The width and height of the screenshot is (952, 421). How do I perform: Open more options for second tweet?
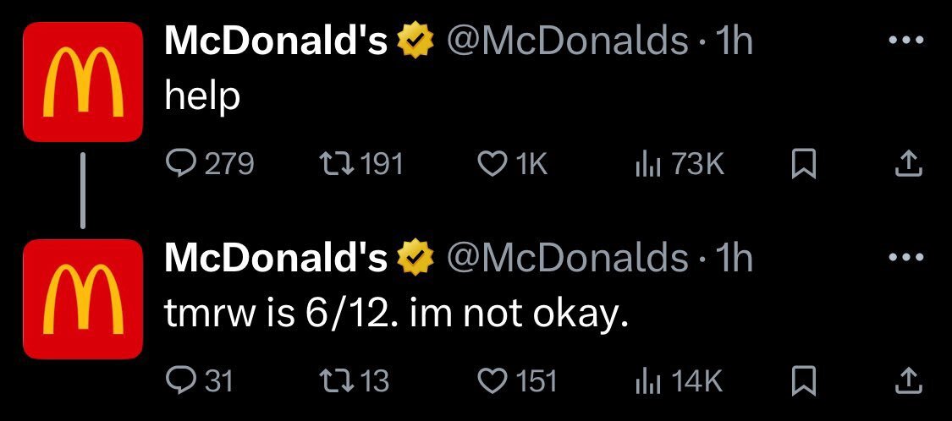point(905,258)
